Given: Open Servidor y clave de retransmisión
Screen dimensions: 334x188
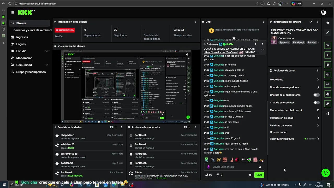Looking at the screenshot, I should pyautogui.click(x=32, y=30).
